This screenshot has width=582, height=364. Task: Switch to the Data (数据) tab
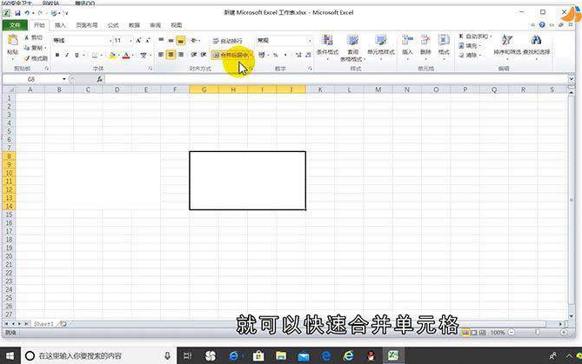point(134,25)
